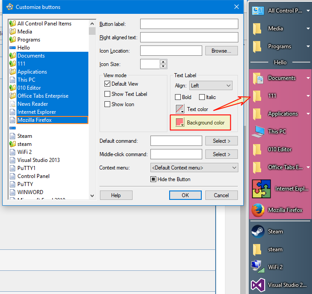Click the Button label text field
Viewport: 312px width, 294px height.
point(189,24)
